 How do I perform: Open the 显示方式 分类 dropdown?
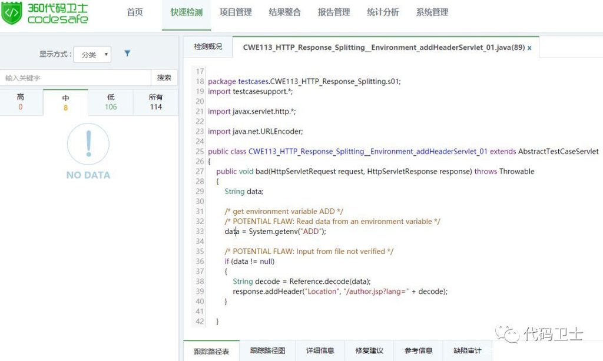point(92,55)
